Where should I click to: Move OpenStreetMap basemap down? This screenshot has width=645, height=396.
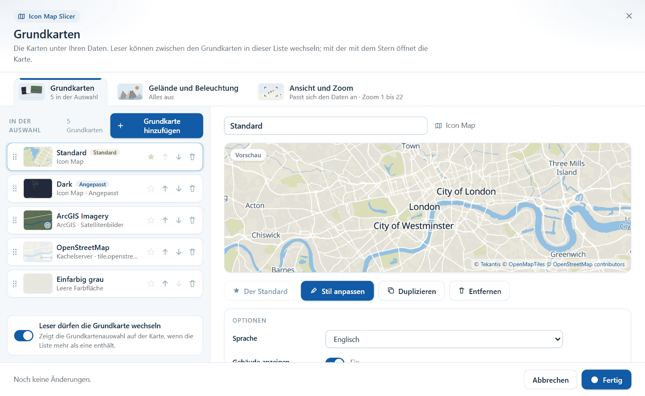click(179, 252)
